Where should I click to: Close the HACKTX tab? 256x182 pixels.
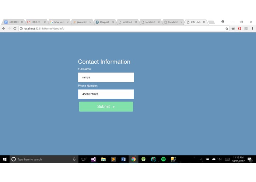(22, 22)
